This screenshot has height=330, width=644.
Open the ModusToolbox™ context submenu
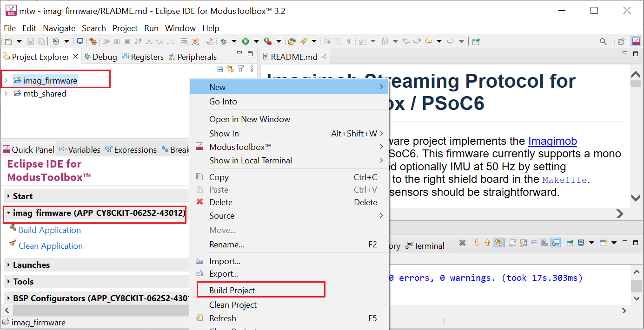[289, 147]
